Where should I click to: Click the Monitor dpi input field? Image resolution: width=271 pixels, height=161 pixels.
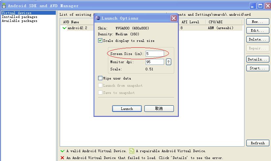point(155,62)
